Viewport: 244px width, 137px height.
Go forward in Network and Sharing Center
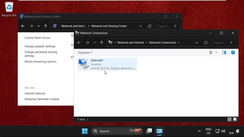point(31,26)
